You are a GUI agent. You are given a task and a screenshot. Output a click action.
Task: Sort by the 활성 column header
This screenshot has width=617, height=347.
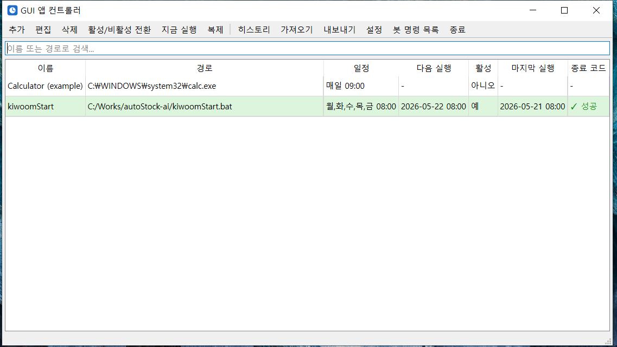(483, 68)
